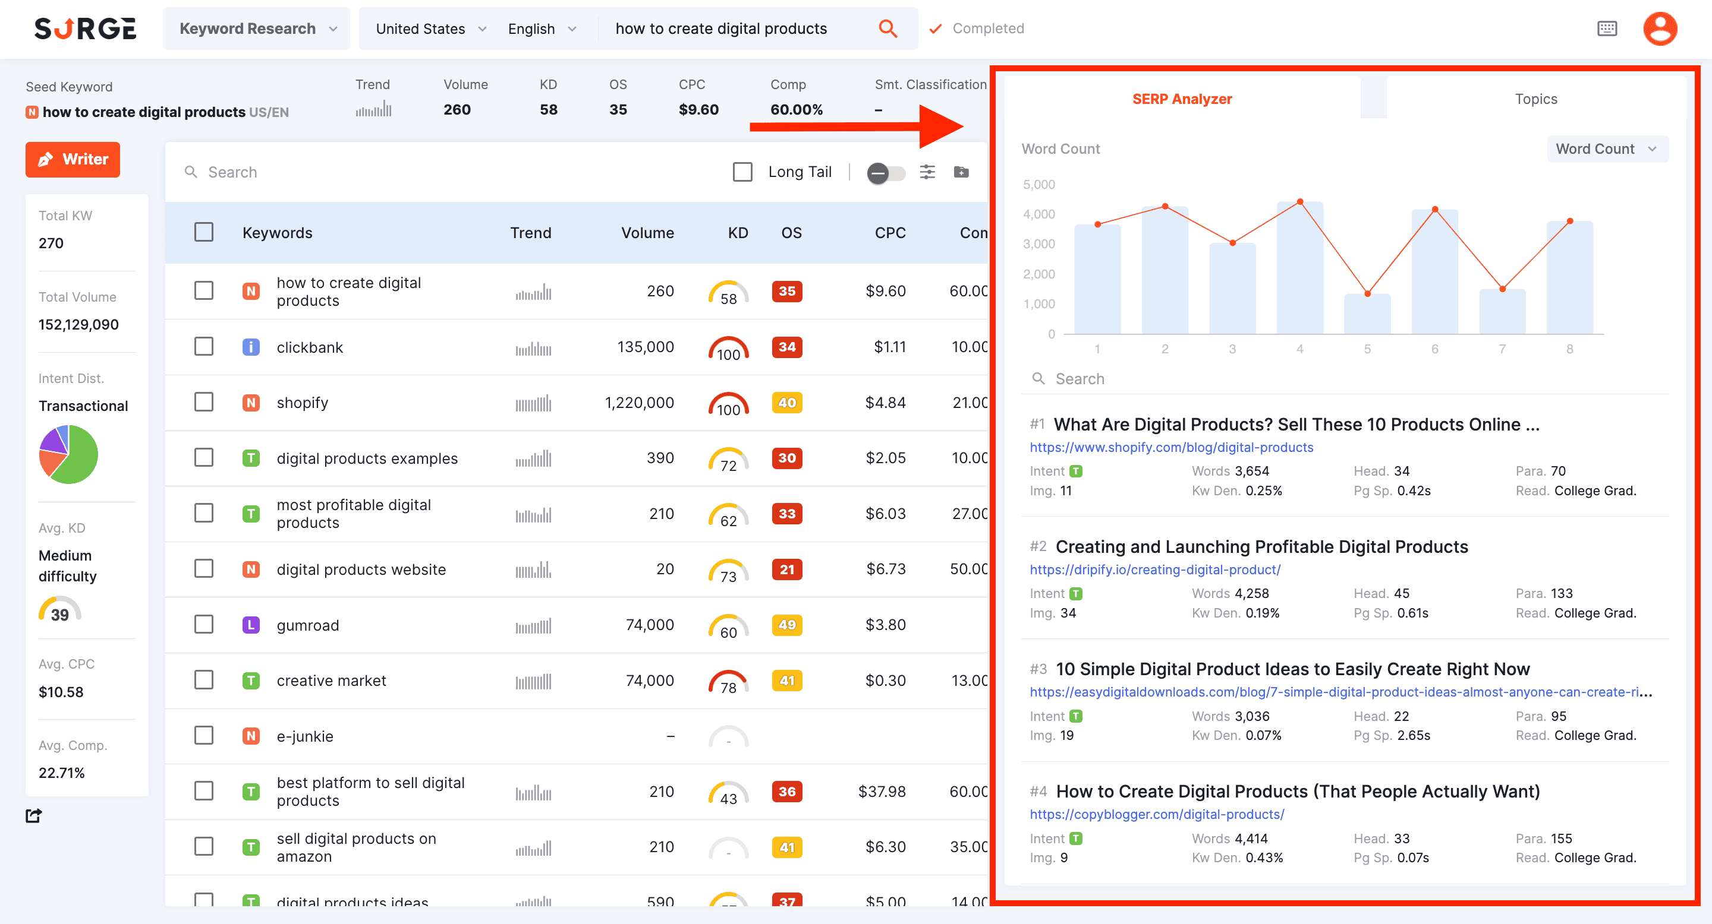Click the N intent badge for shopify
Viewport: 1712px width, 924px height.
click(x=250, y=402)
